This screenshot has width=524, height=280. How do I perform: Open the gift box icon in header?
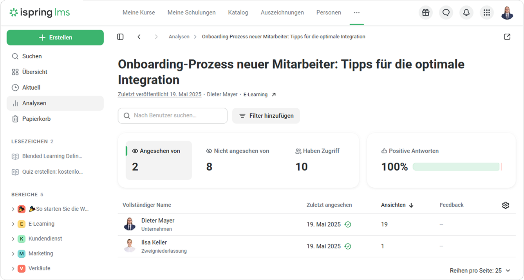point(426,13)
